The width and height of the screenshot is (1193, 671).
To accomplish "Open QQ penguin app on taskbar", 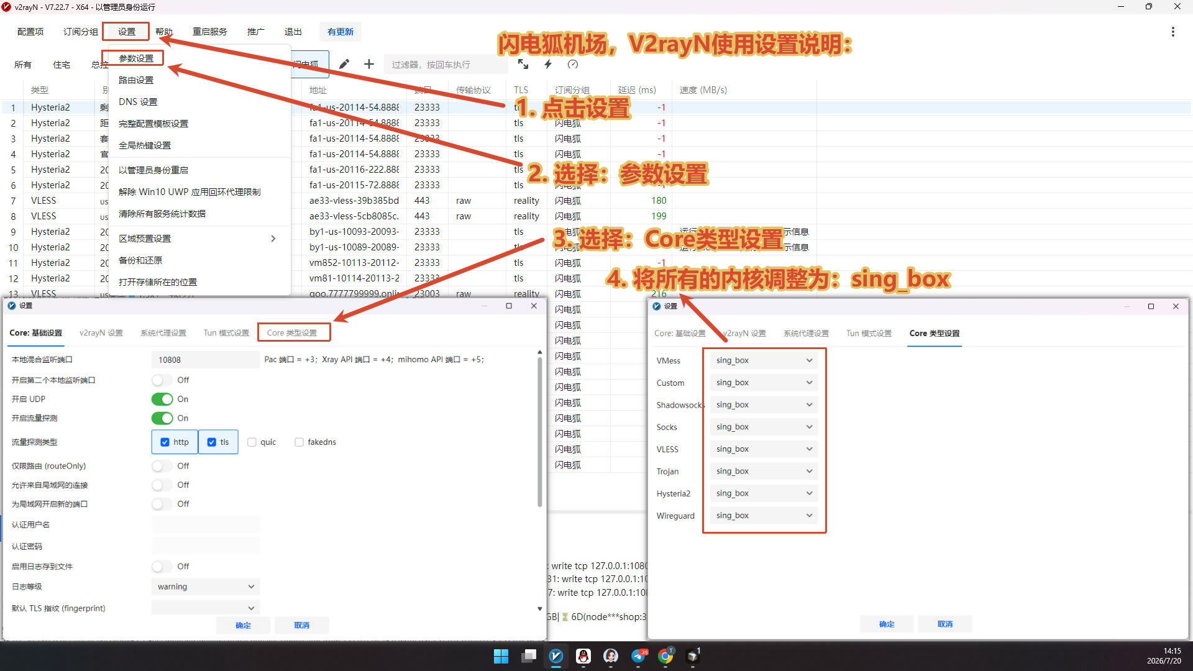I will pyautogui.click(x=583, y=656).
